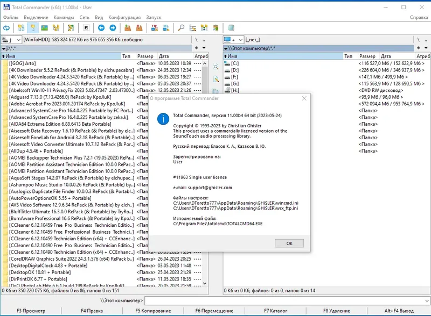Go to root with left panel backslash button

point(196,40)
